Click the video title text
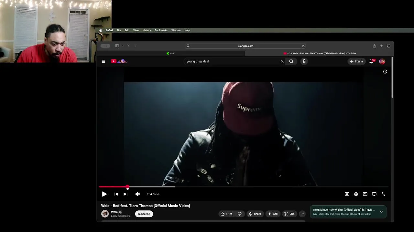 pos(146,206)
